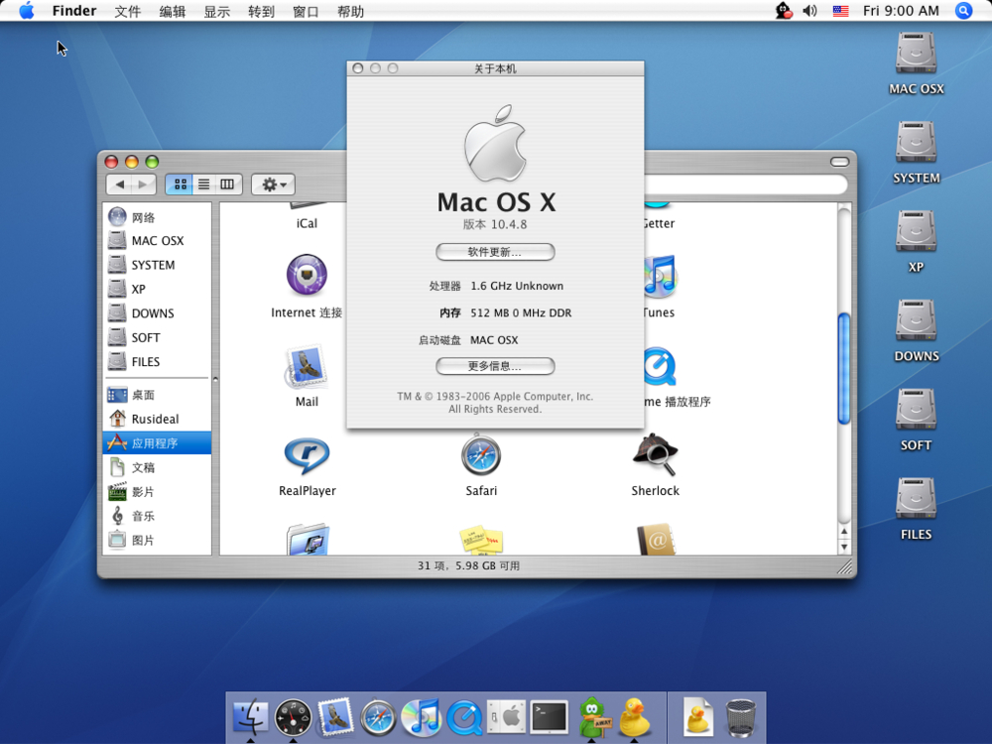992x744 pixels.
Task: Click the scroll down arrow in Finder
Action: point(844,548)
